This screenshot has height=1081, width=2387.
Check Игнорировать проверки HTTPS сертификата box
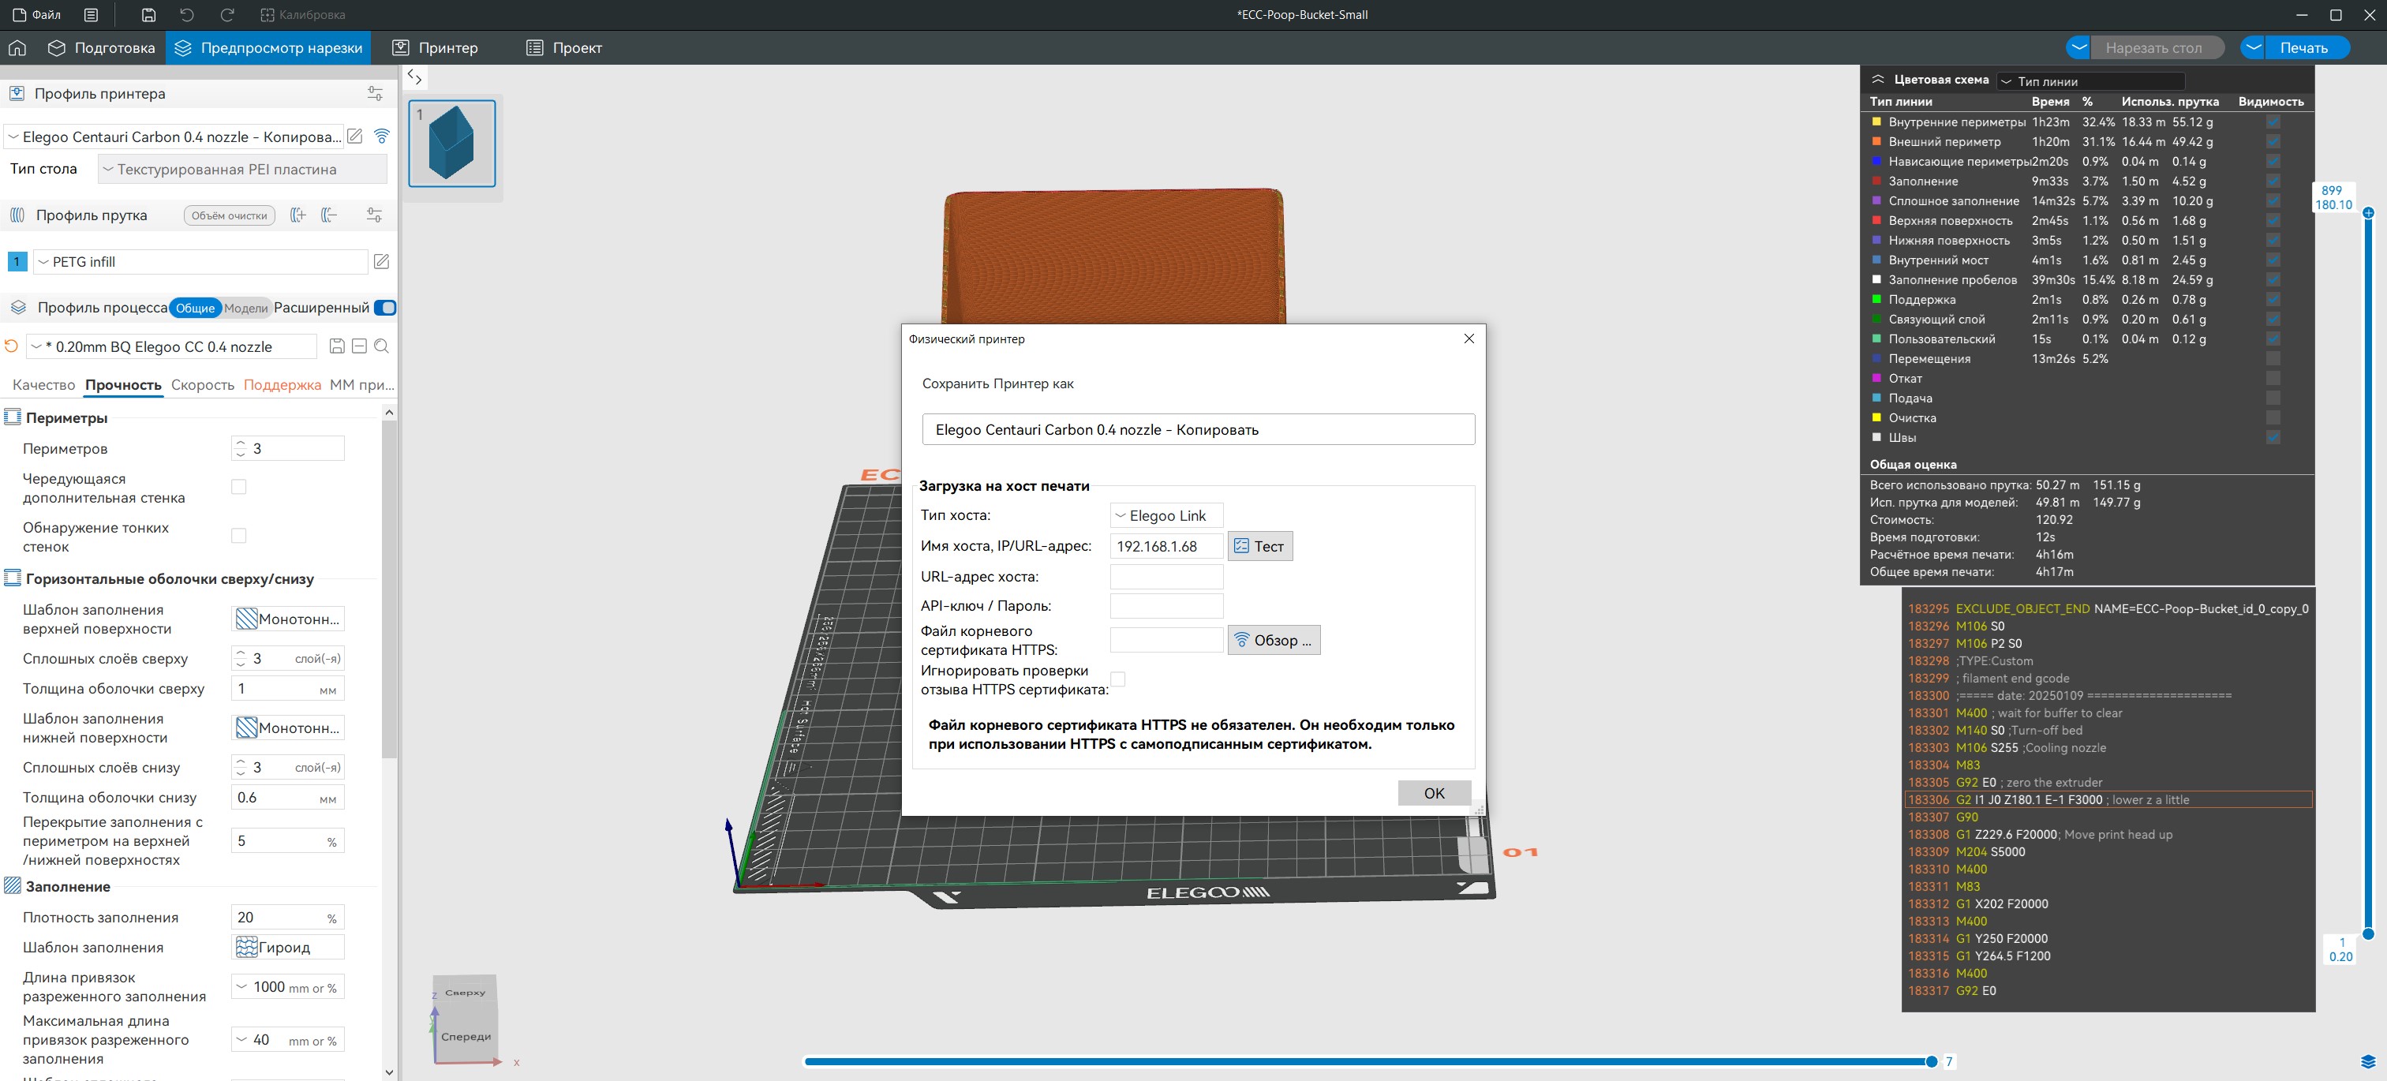(1118, 679)
